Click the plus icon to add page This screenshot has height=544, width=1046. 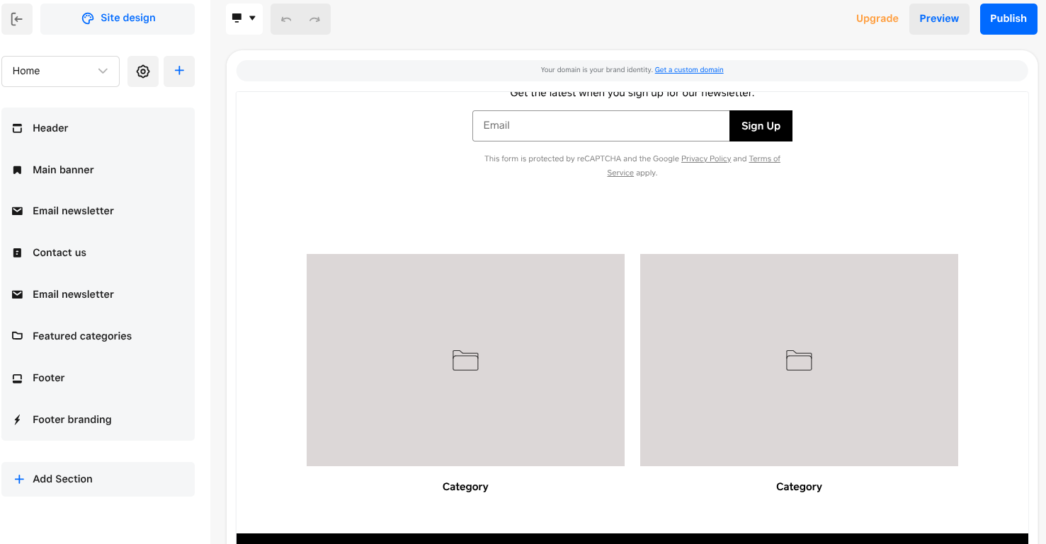[179, 71]
